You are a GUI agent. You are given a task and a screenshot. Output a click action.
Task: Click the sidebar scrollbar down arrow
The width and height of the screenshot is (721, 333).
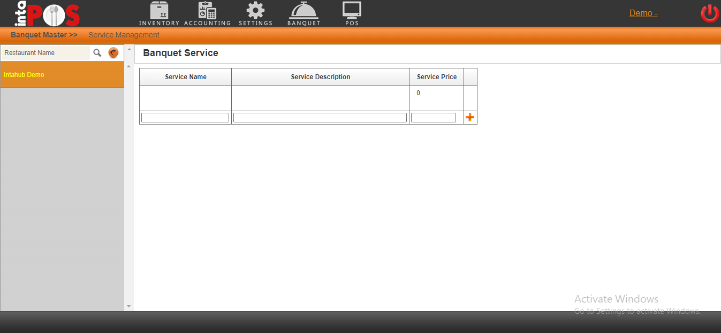128,306
